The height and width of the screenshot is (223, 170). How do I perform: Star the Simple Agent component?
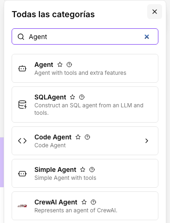(83, 170)
